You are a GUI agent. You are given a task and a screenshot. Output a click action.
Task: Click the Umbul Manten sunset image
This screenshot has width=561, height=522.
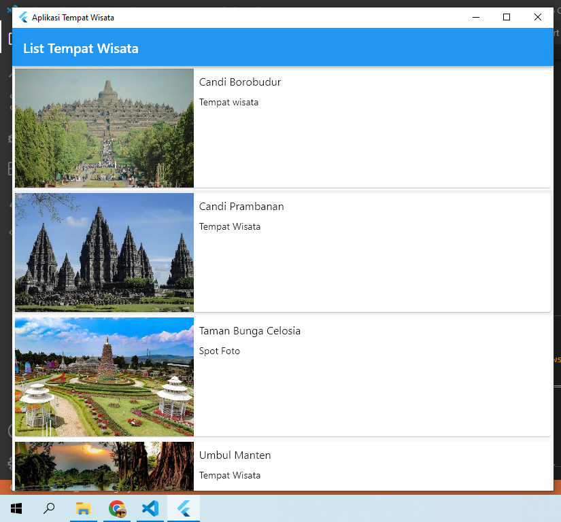(103, 466)
